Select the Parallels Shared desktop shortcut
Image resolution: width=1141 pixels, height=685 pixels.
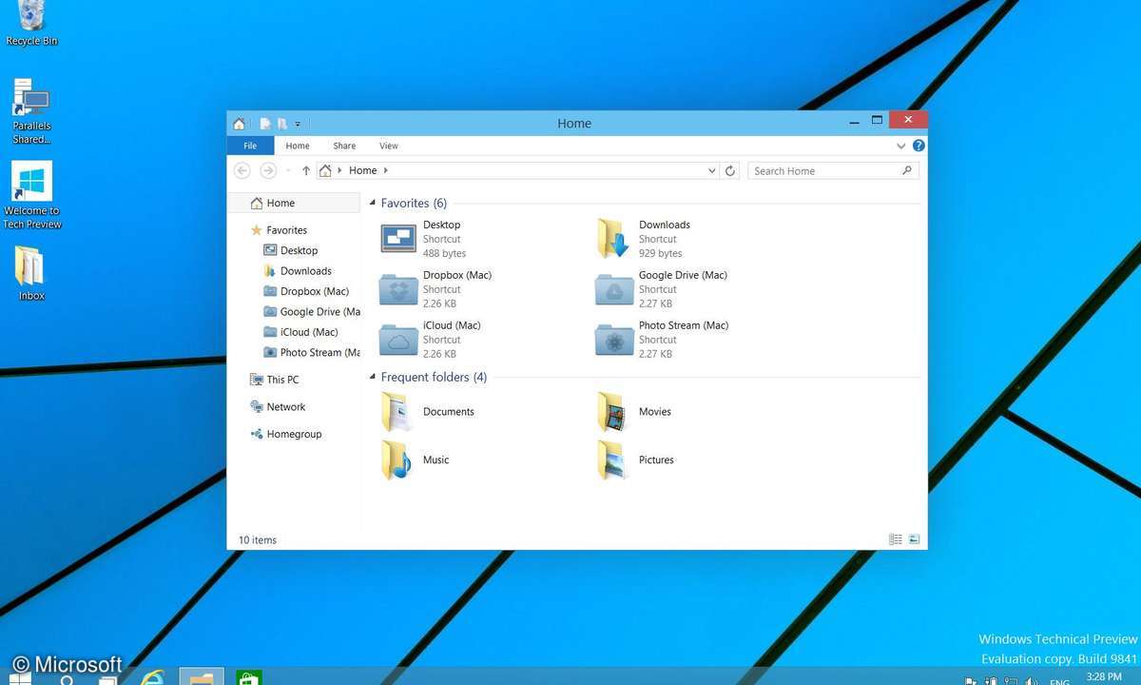[x=31, y=112]
